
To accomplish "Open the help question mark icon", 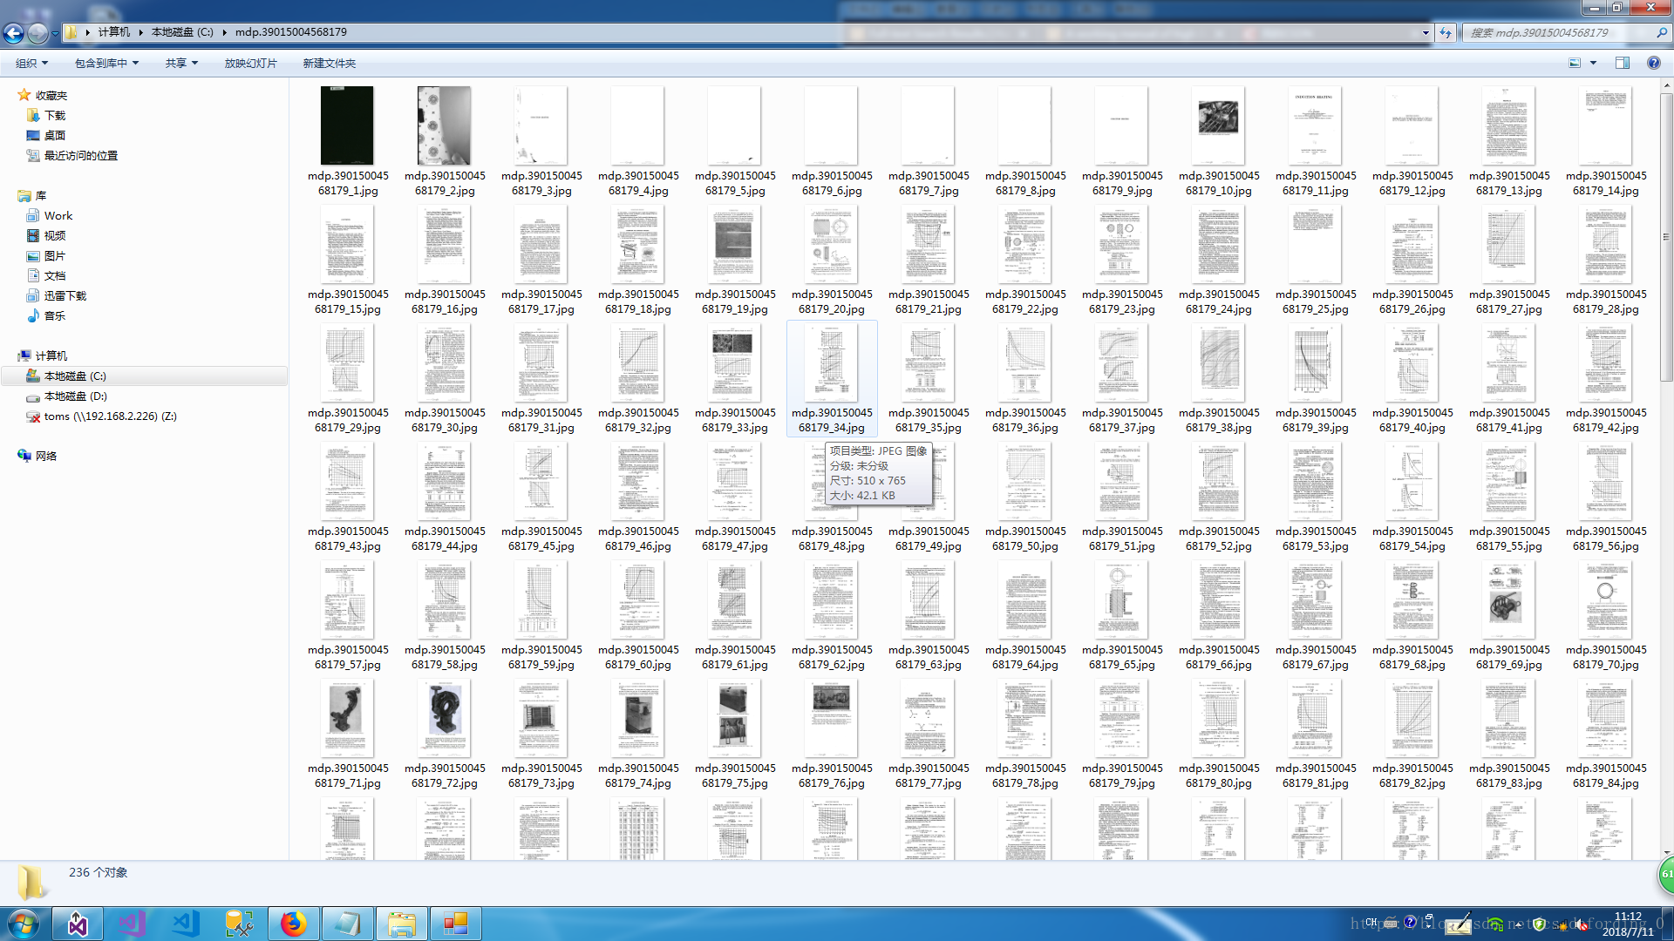I will 1653,63.
